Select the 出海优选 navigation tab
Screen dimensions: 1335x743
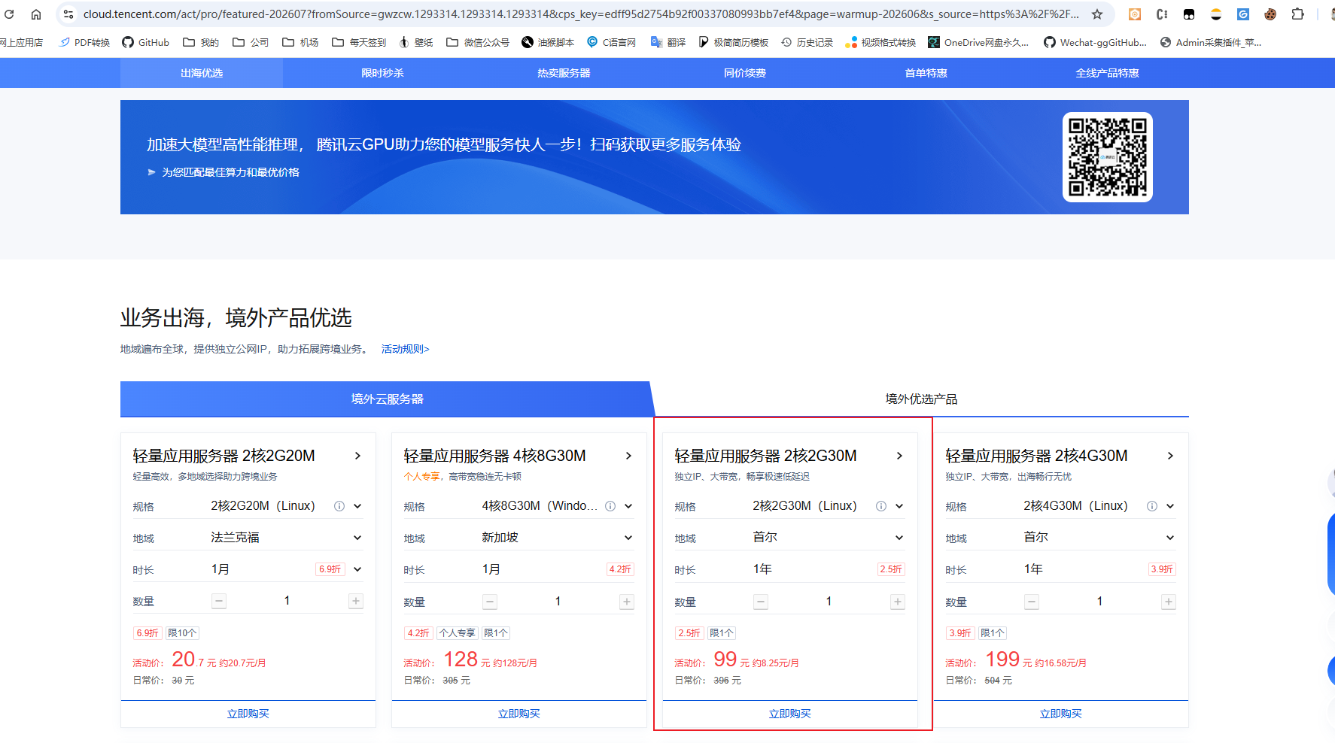(202, 73)
